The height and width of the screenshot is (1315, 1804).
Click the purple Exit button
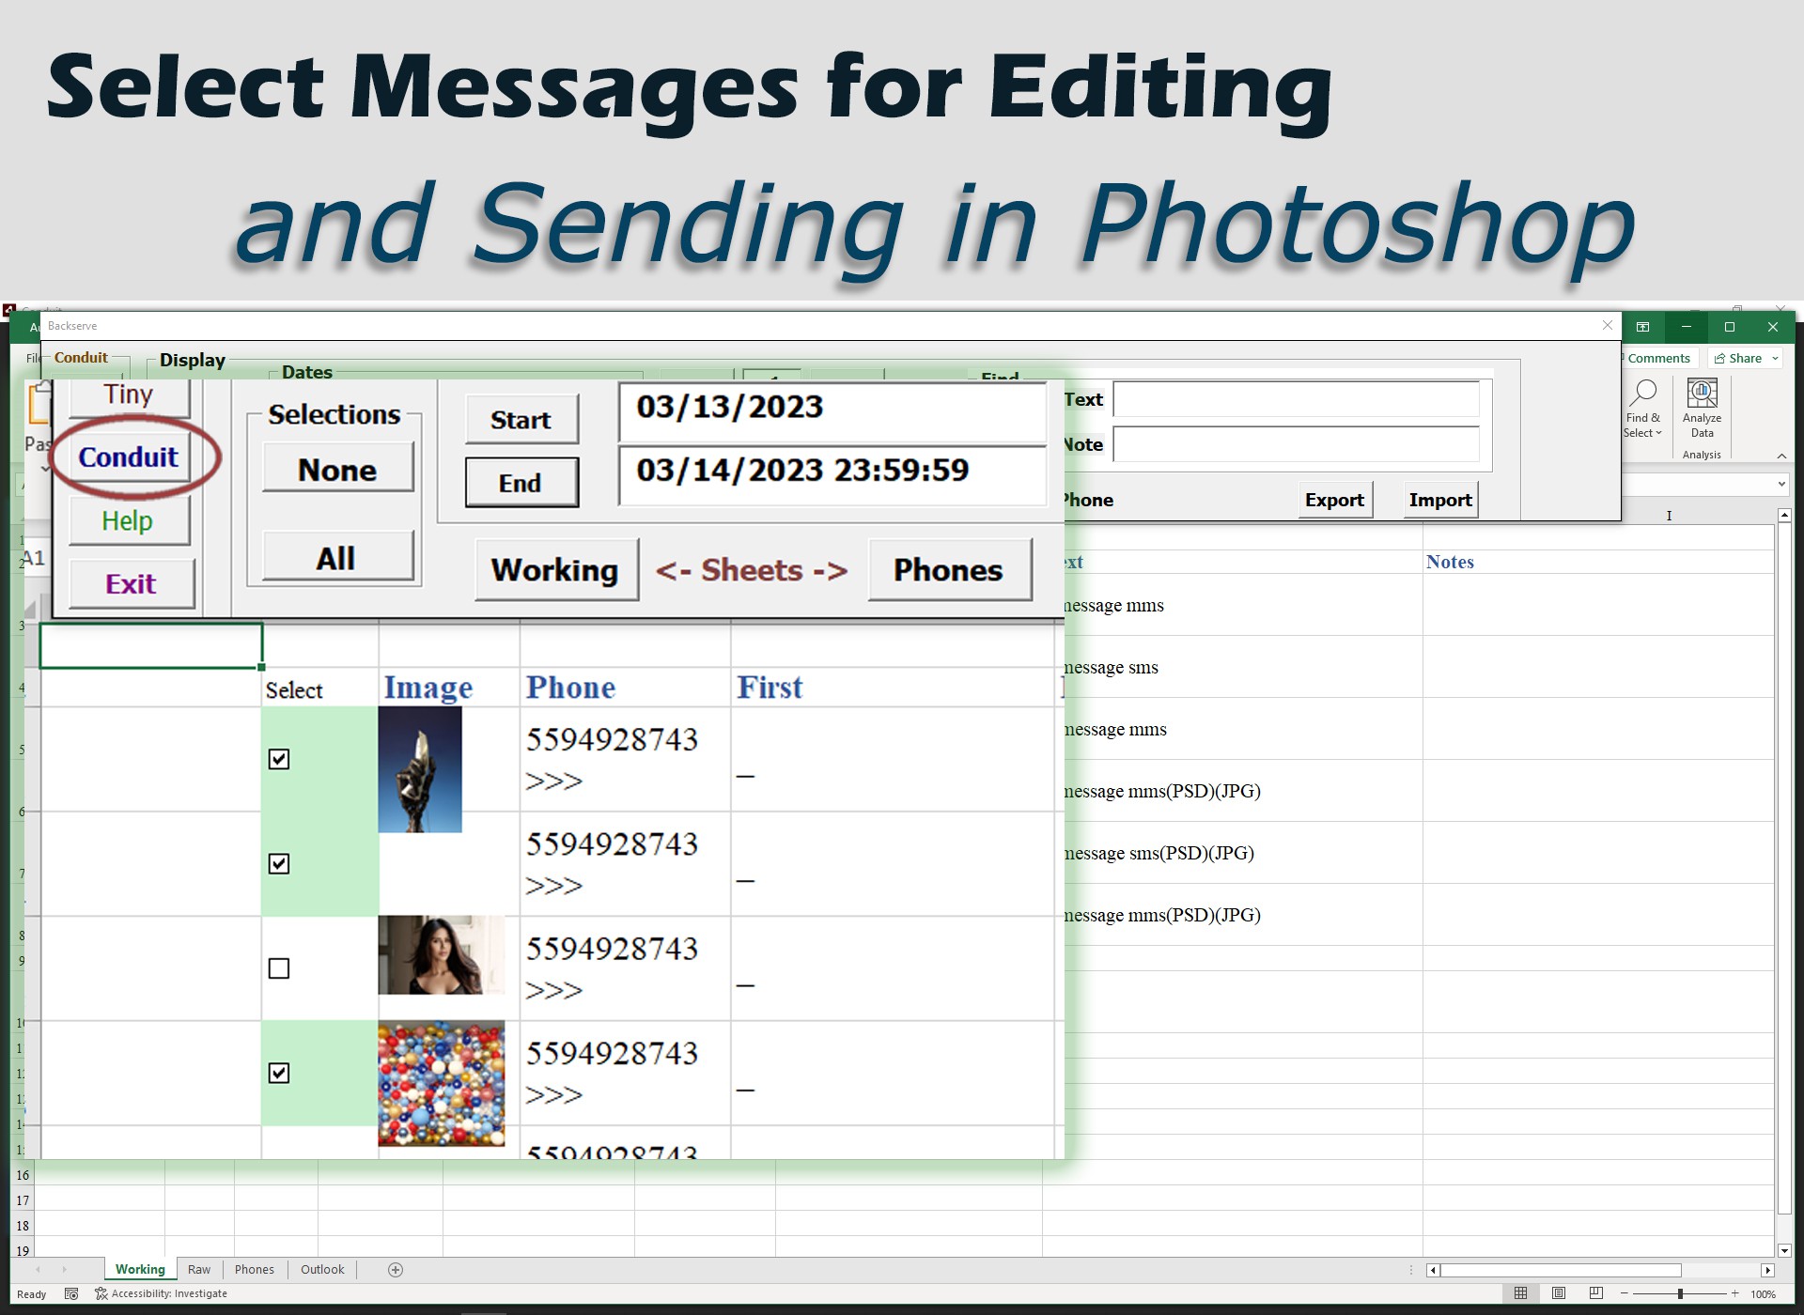[x=131, y=584]
